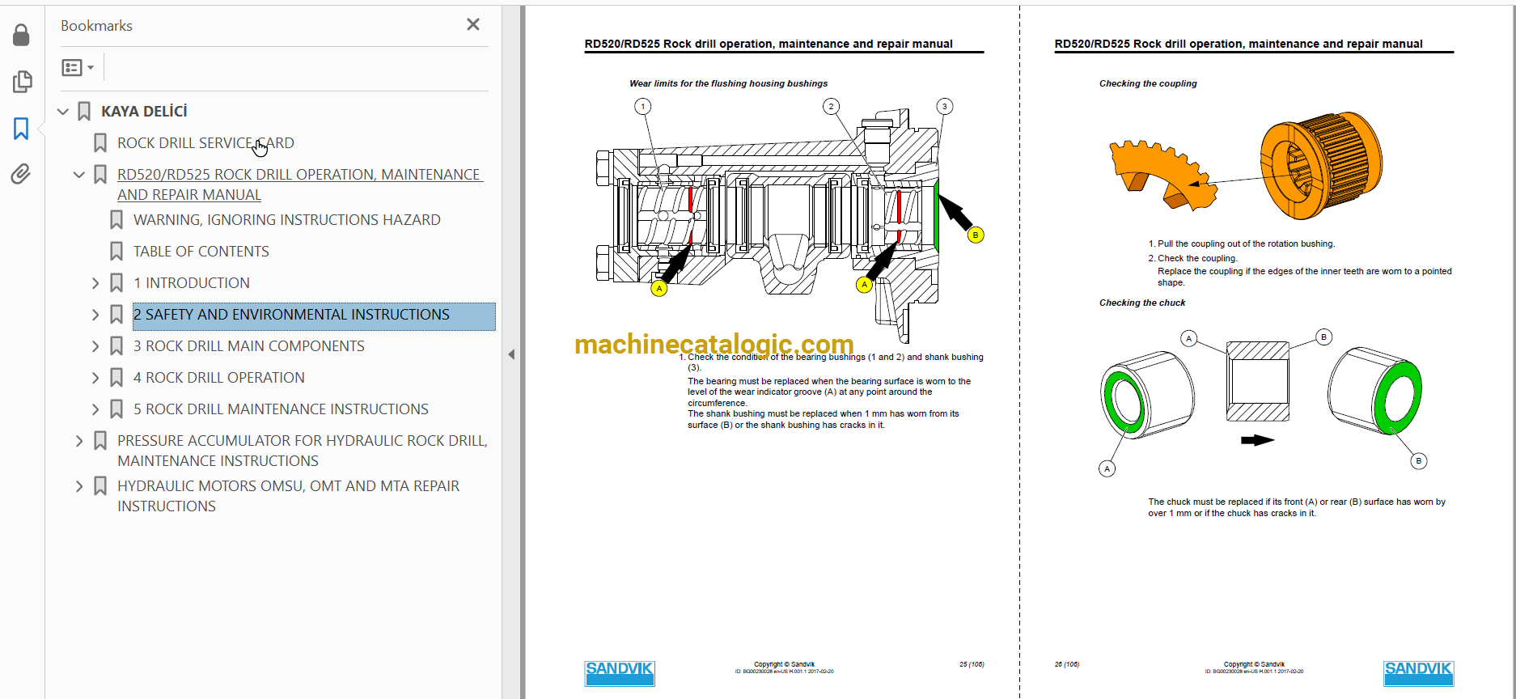Select the 1 INTRODUCTION bookmark text
1516x699 pixels.
click(x=192, y=283)
